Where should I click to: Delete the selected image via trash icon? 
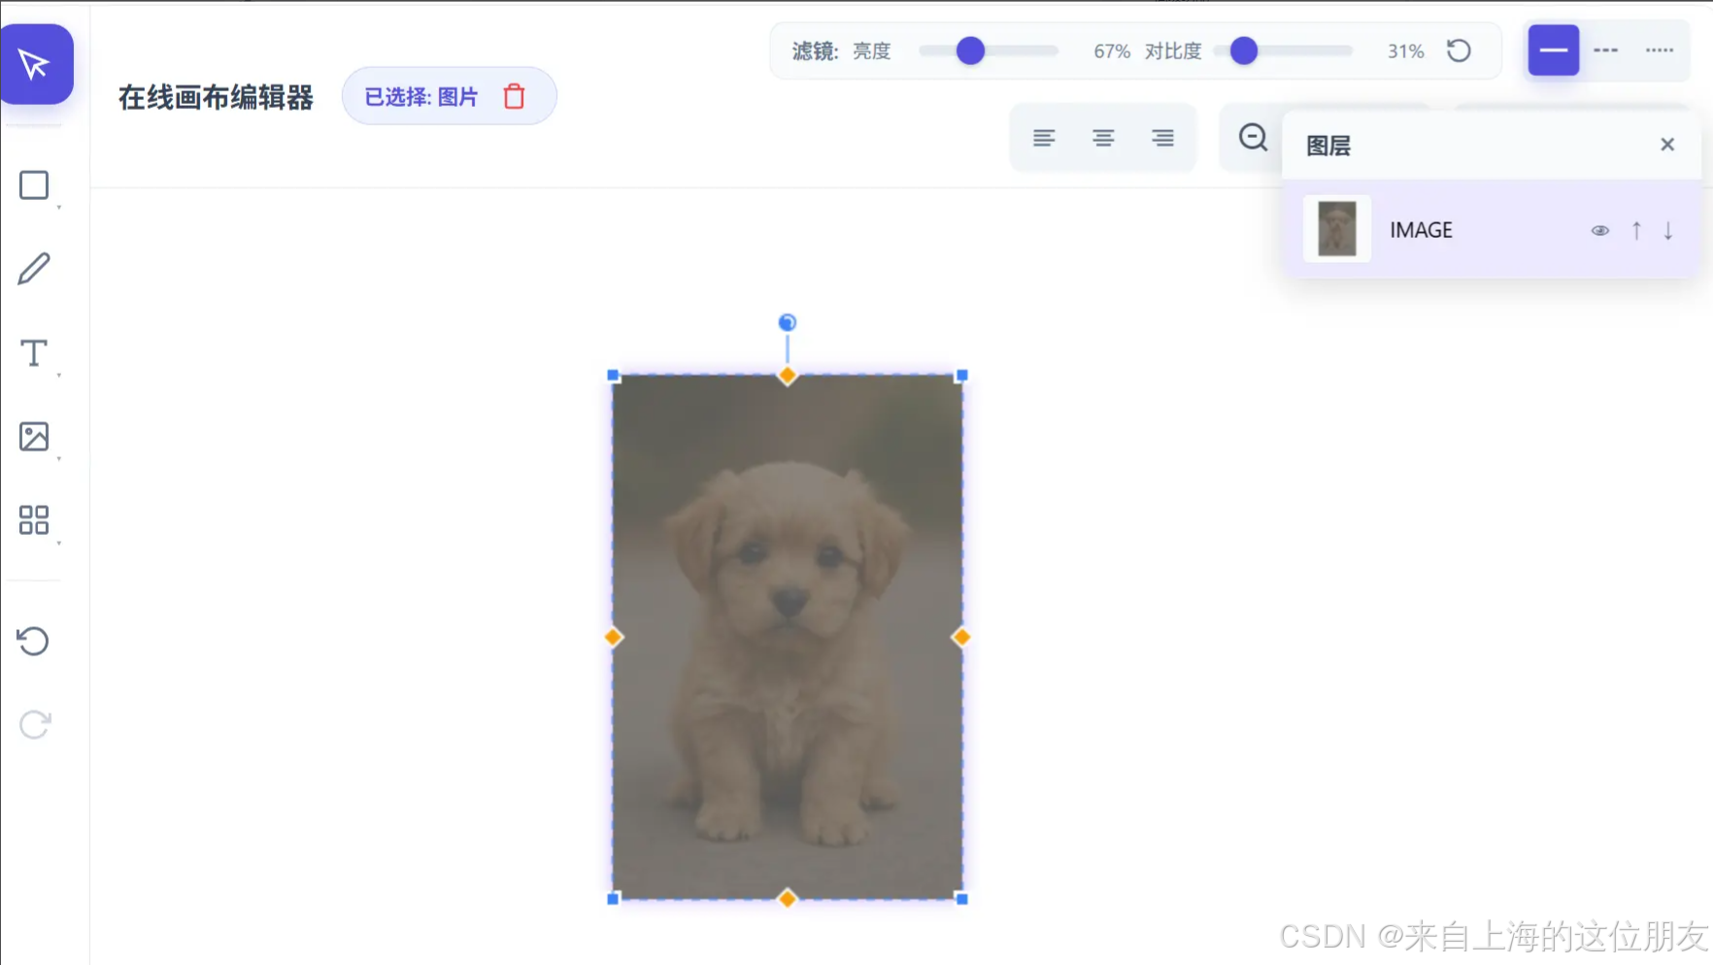[514, 96]
